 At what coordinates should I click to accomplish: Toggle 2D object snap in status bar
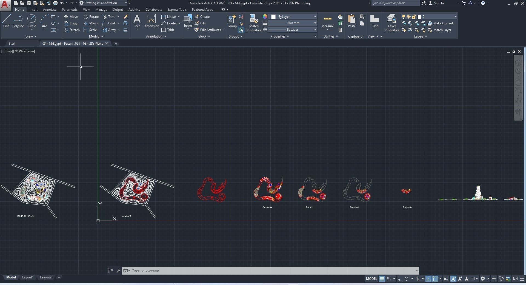pos(435,279)
